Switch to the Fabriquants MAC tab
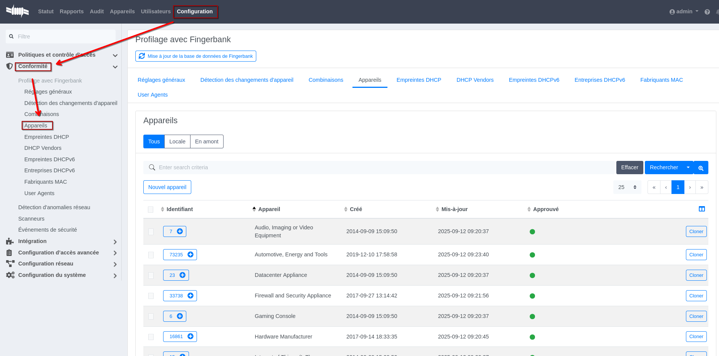The height and width of the screenshot is (356, 719). 662,80
